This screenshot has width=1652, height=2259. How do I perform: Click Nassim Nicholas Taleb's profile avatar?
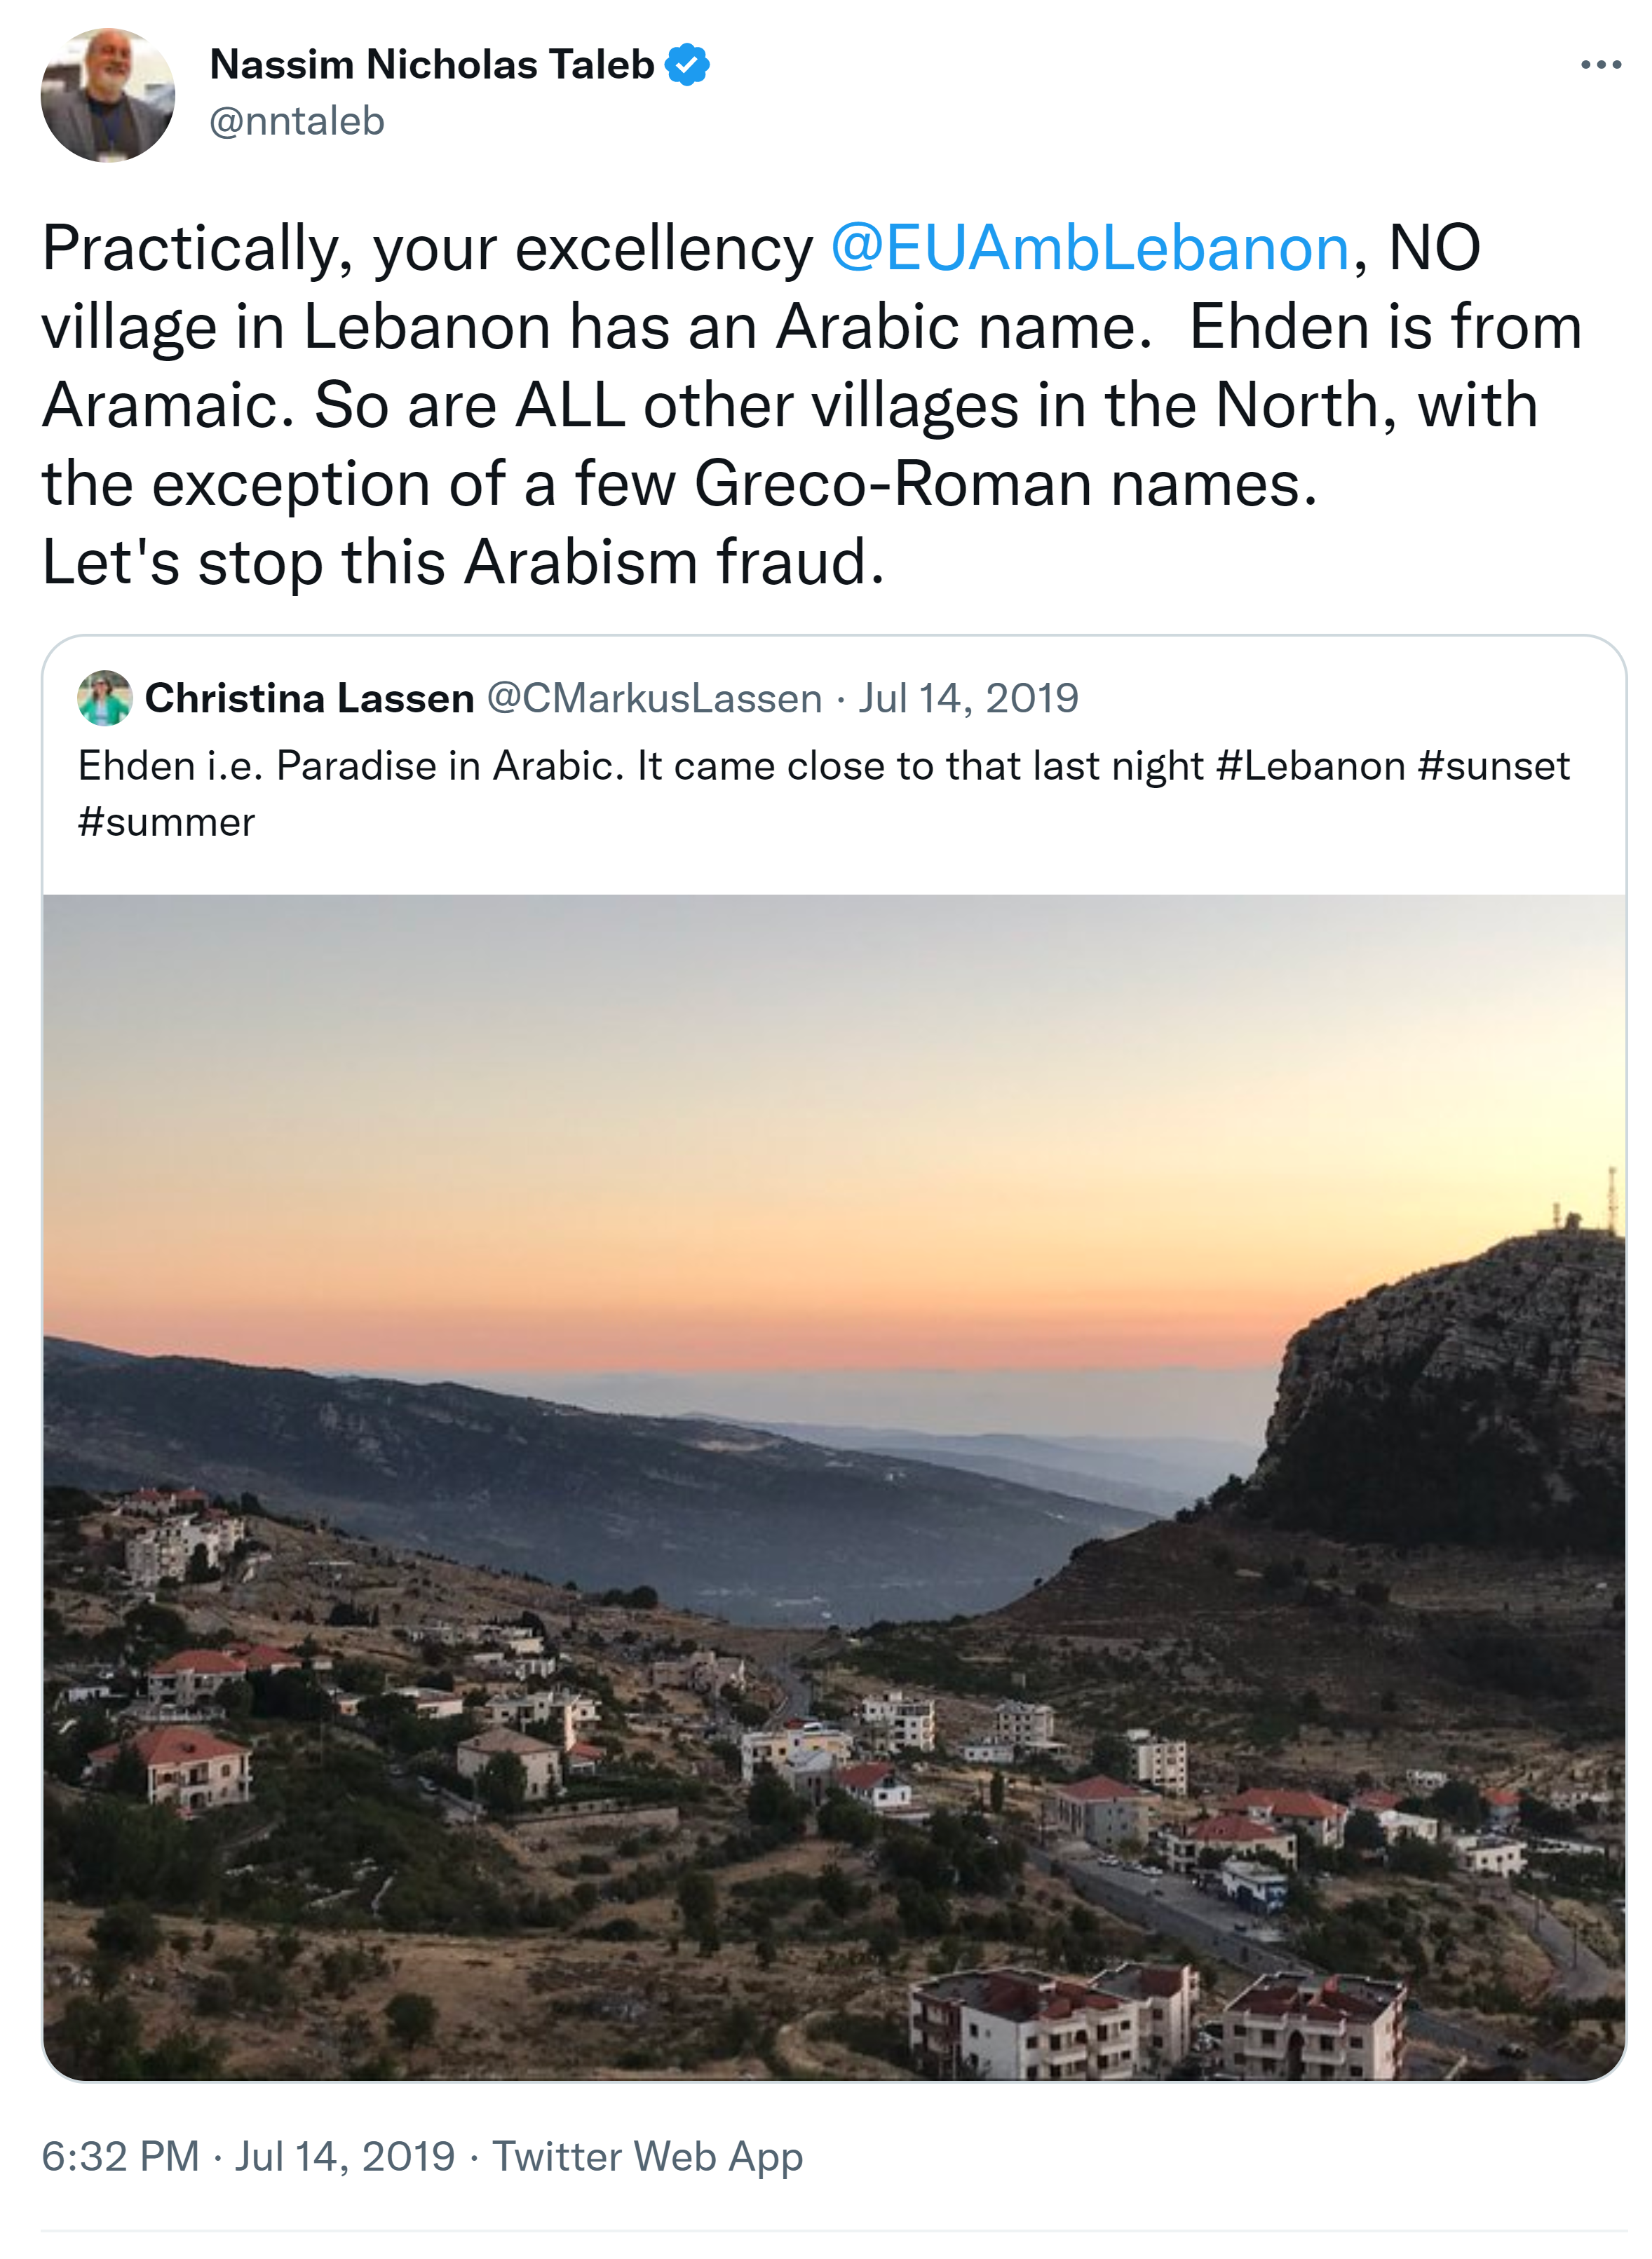[108, 95]
